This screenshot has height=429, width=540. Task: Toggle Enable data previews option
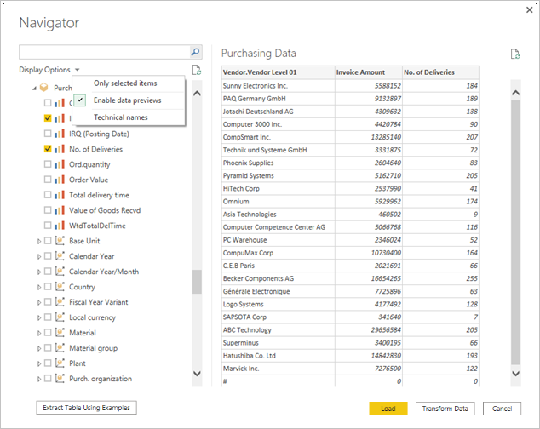click(129, 100)
